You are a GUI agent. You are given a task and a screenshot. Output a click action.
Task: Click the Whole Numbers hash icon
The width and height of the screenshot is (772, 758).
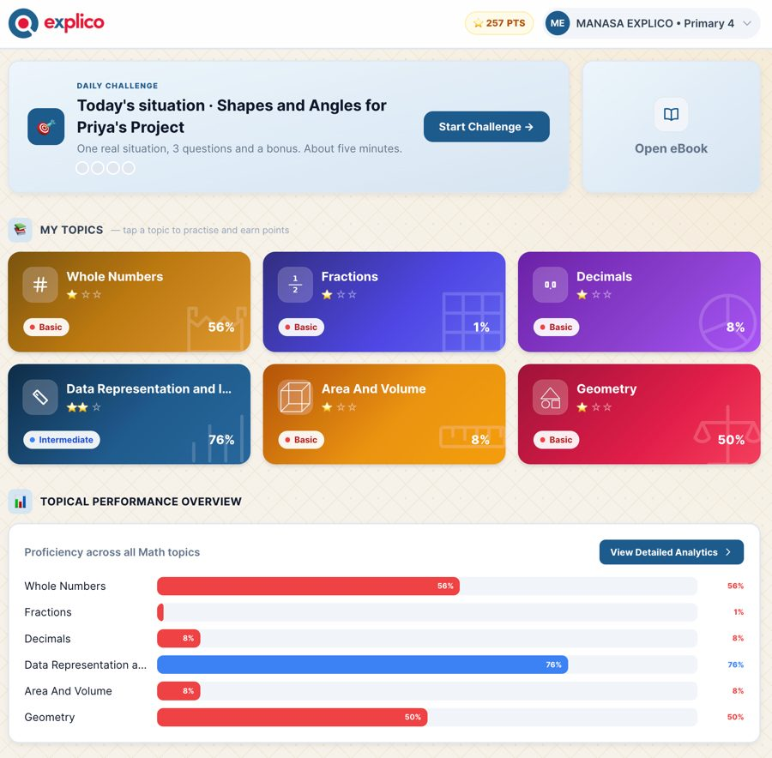pos(40,285)
